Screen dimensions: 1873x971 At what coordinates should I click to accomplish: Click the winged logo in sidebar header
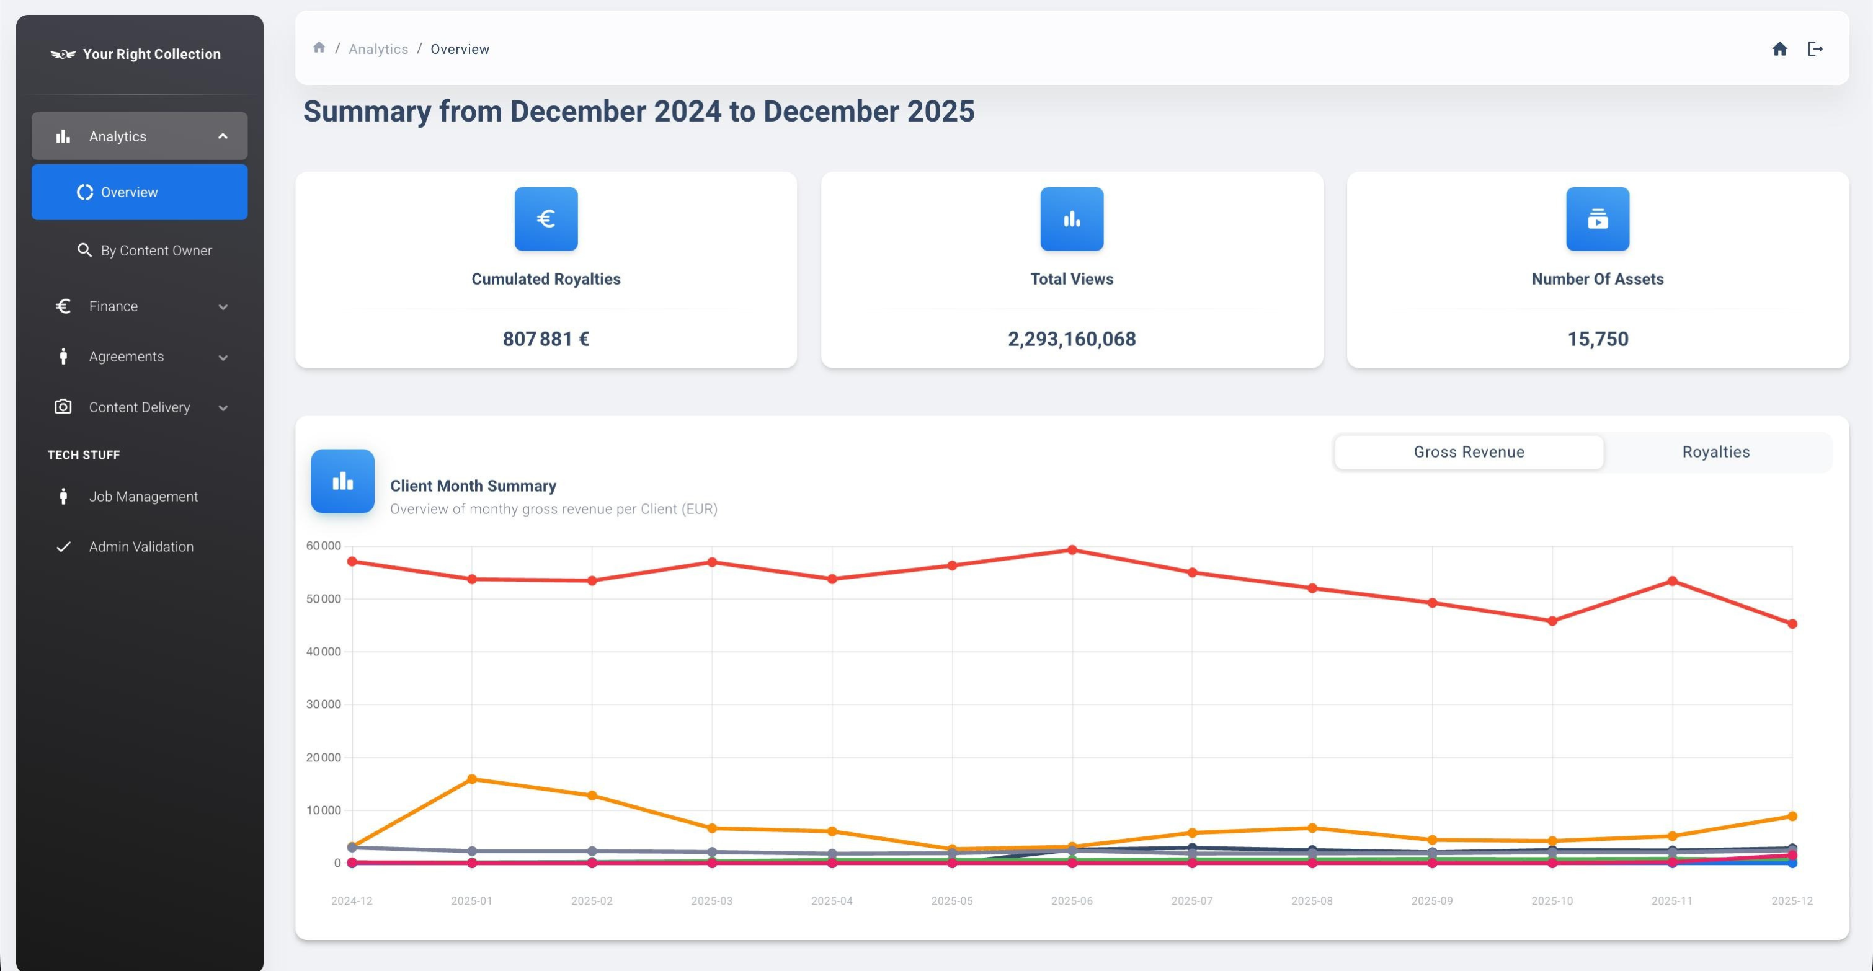pos(63,55)
